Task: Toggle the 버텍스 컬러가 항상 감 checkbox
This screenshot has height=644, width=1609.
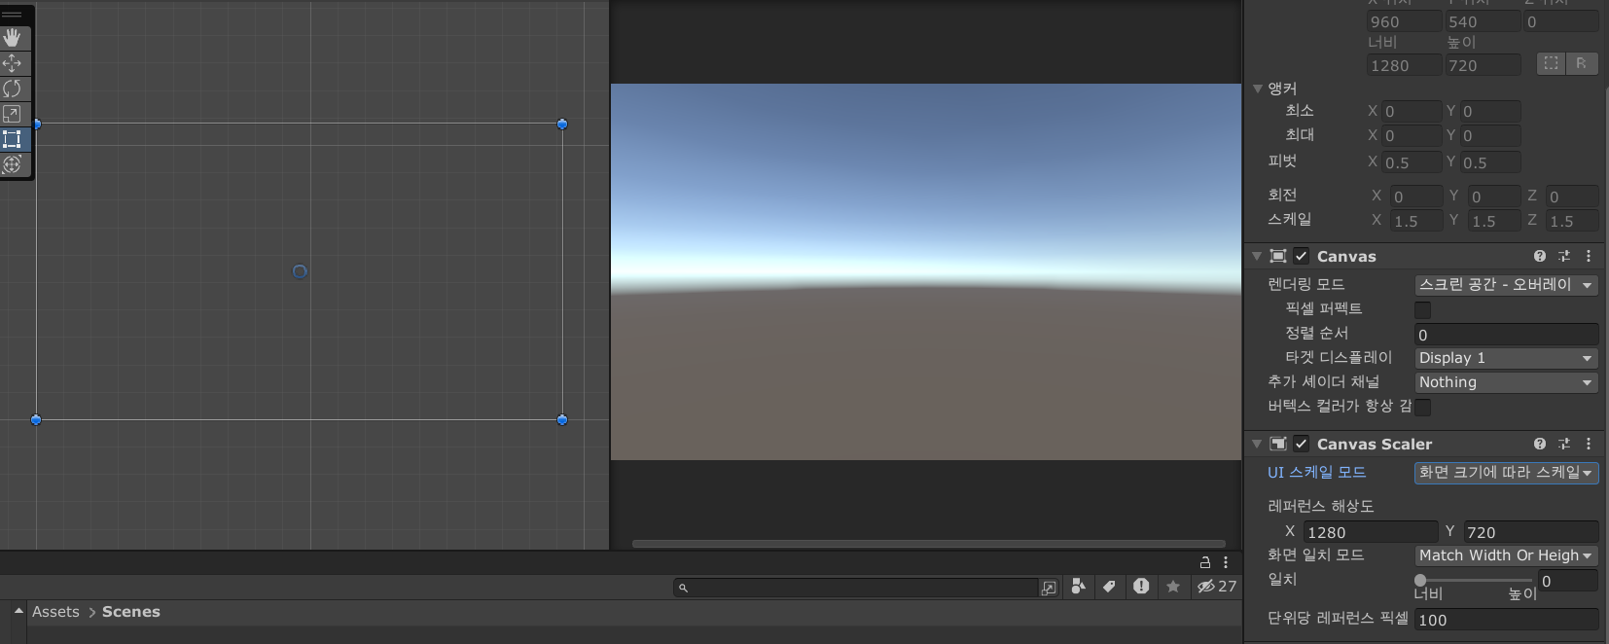Action: click(x=1422, y=407)
